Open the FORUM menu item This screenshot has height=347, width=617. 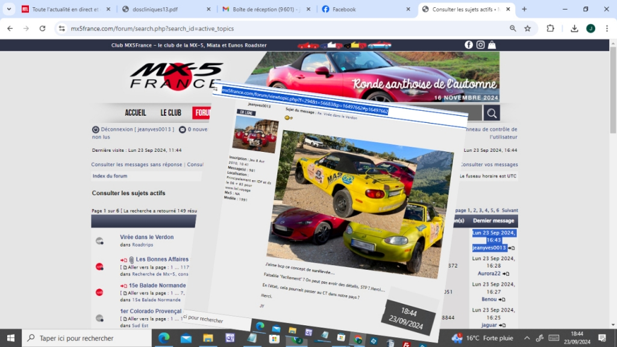pyautogui.click(x=202, y=113)
